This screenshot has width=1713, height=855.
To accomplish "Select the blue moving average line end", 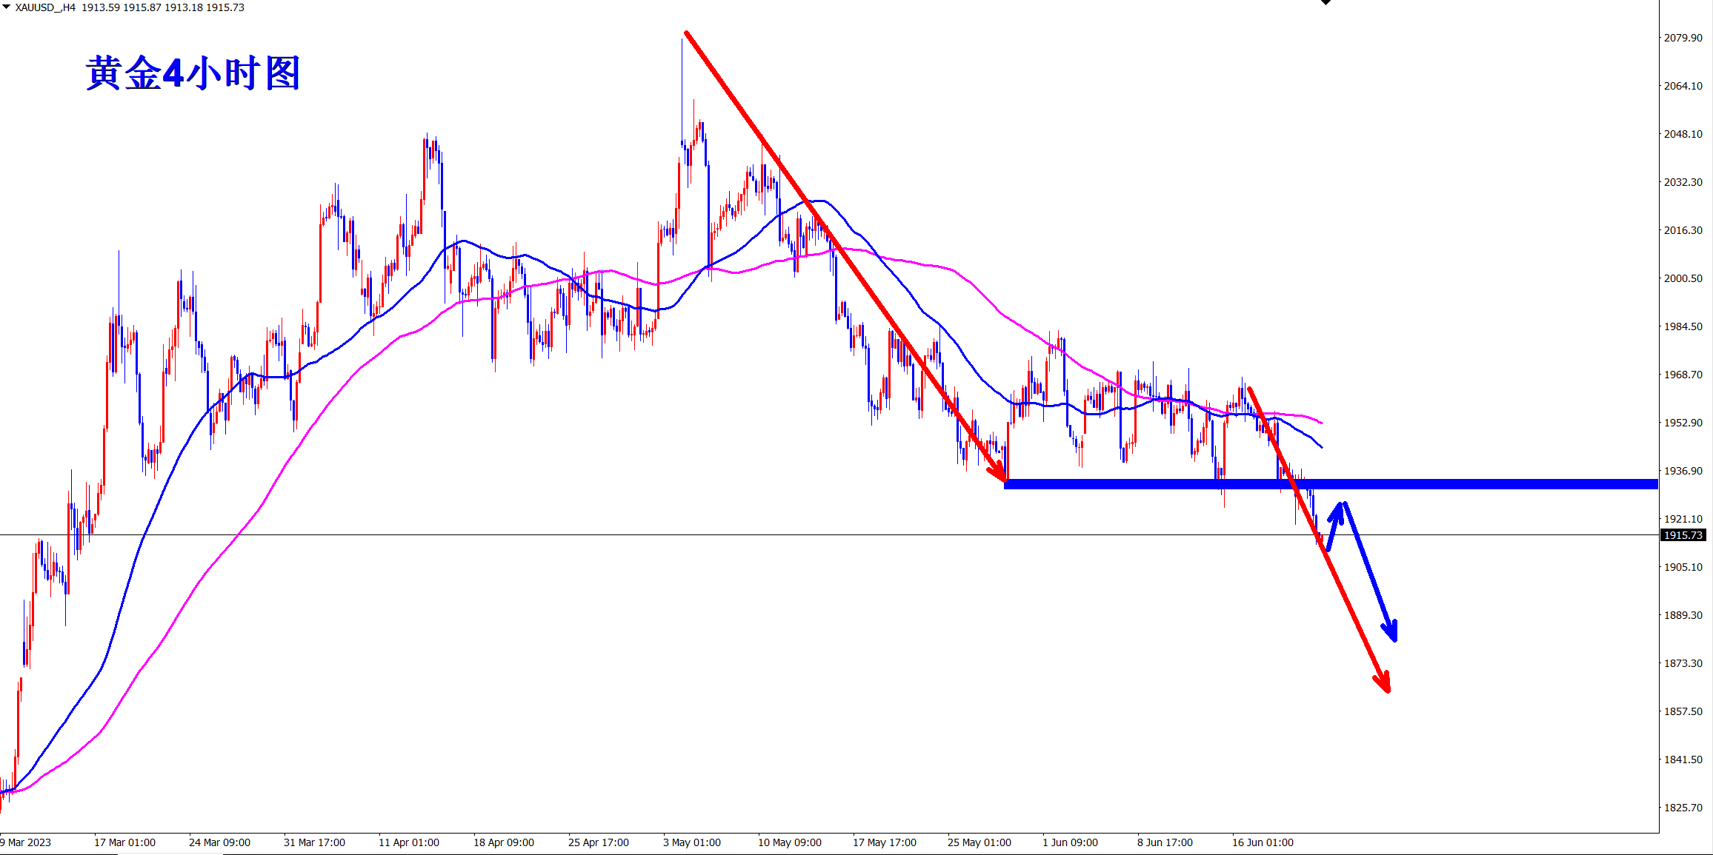I will pyautogui.click(x=1319, y=445).
